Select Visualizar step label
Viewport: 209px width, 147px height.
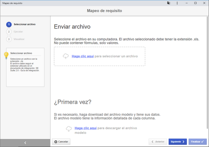click(19, 39)
